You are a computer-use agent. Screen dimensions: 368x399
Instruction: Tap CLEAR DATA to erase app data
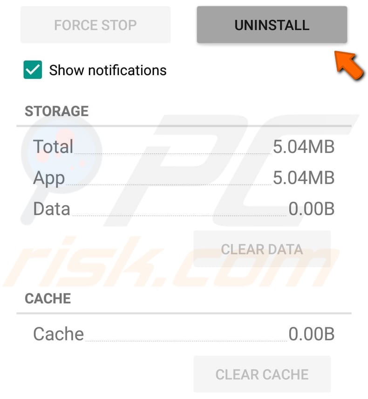(262, 249)
